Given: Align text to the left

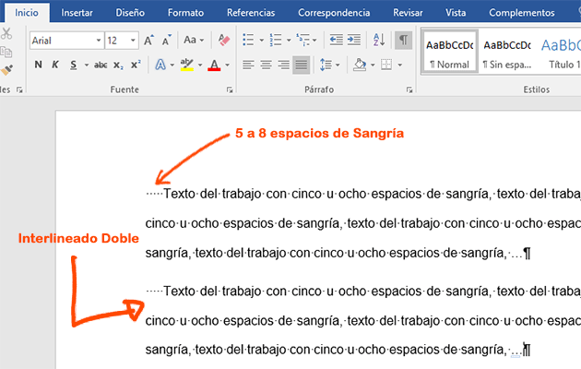Looking at the screenshot, I should coord(248,65).
